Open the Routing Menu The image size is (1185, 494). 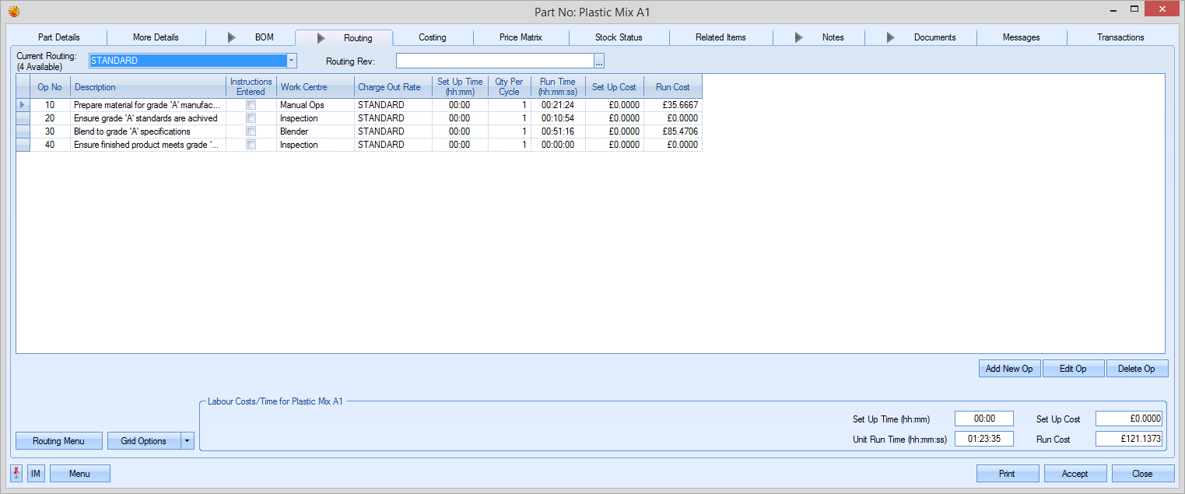pyautogui.click(x=58, y=441)
